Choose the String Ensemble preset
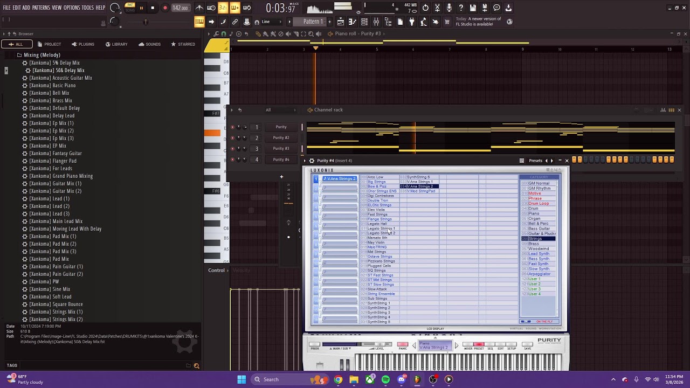This screenshot has width=690, height=388. (x=380, y=294)
